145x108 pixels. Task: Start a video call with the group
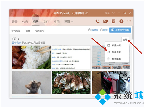[105, 21]
